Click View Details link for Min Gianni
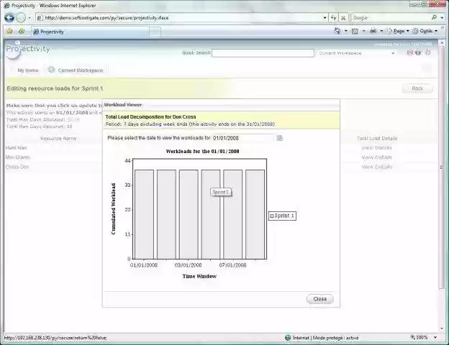 376,157
